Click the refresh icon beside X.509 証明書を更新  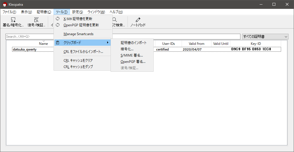tap(58, 19)
